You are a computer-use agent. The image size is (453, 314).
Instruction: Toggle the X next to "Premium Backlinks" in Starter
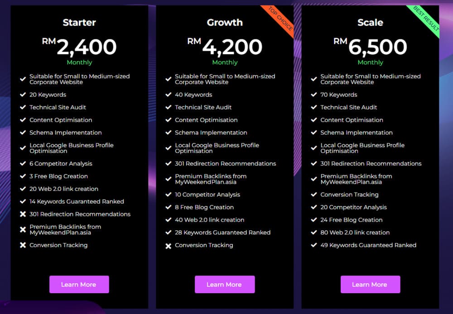click(x=23, y=229)
